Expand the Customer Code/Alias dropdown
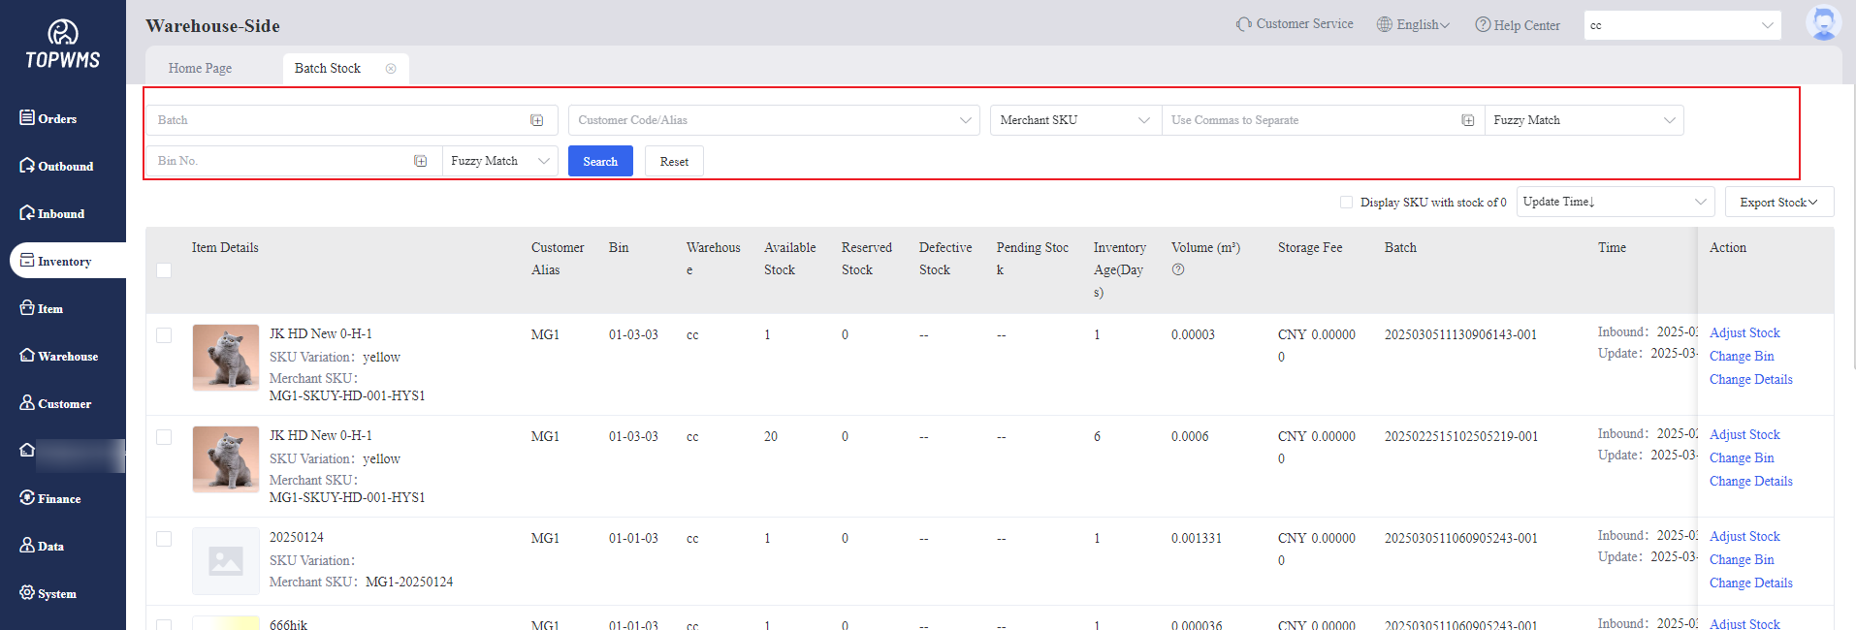 [x=773, y=120]
